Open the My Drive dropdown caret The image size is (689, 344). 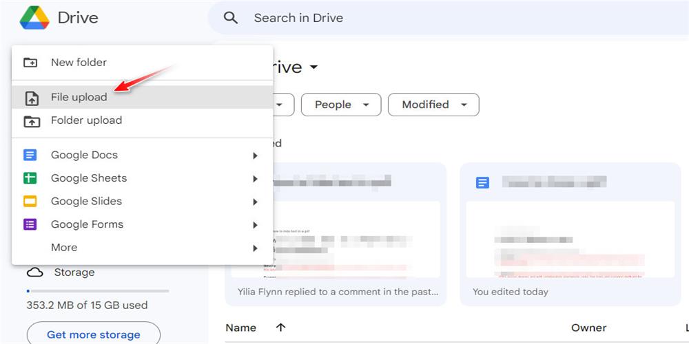[313, 67]
